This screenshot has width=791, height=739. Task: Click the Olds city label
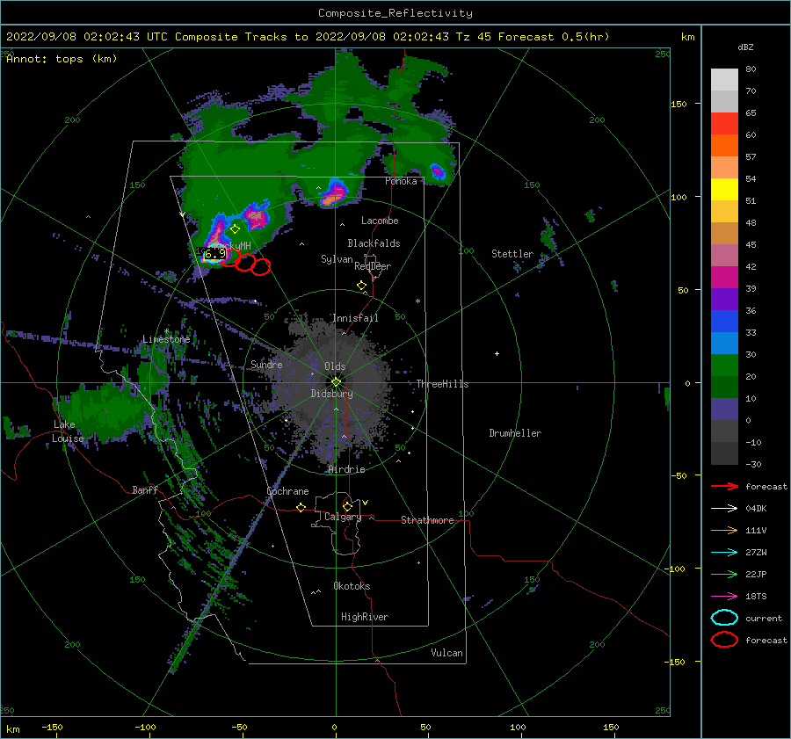click(335, 366)
